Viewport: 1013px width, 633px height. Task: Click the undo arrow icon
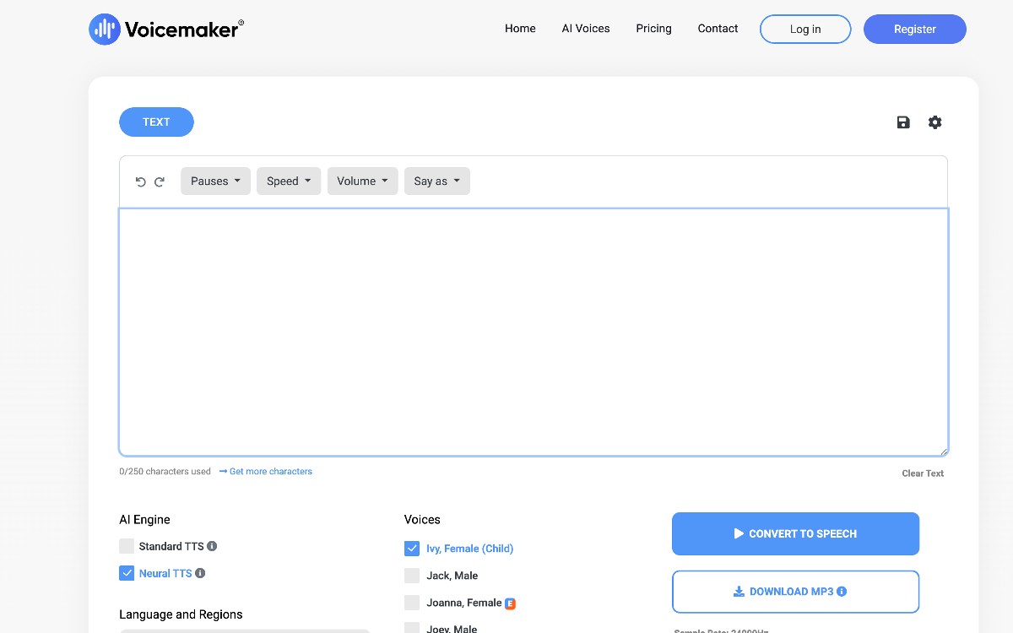pyautogui.click(x=140, y=181)
